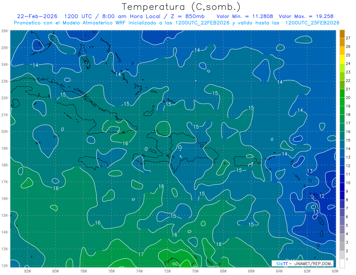Screen dimensions: 356x275
Task: Click the "64W" longitude axis label
Action: coord(279,271)
